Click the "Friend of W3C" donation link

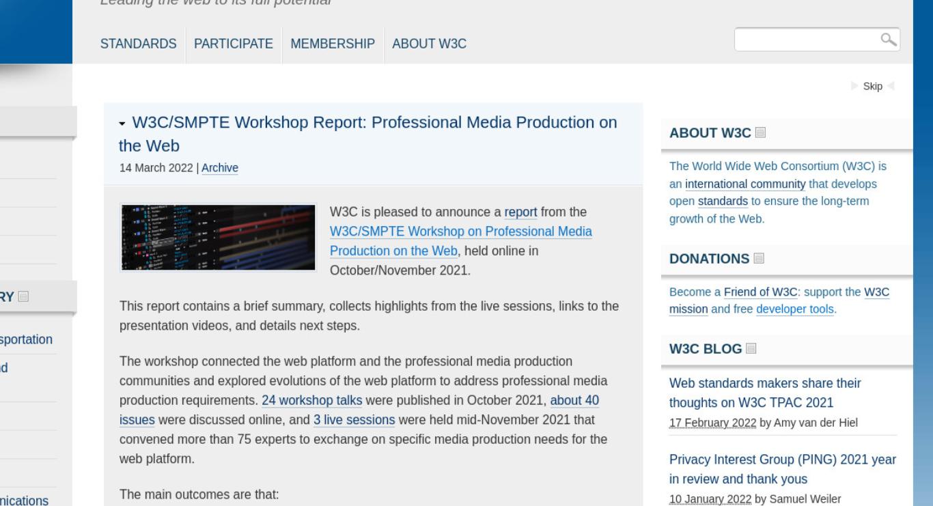[761, 292]
